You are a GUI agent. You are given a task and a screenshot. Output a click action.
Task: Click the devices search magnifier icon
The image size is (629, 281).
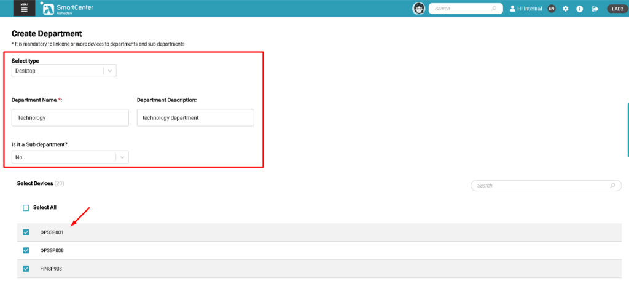(612, 185)
